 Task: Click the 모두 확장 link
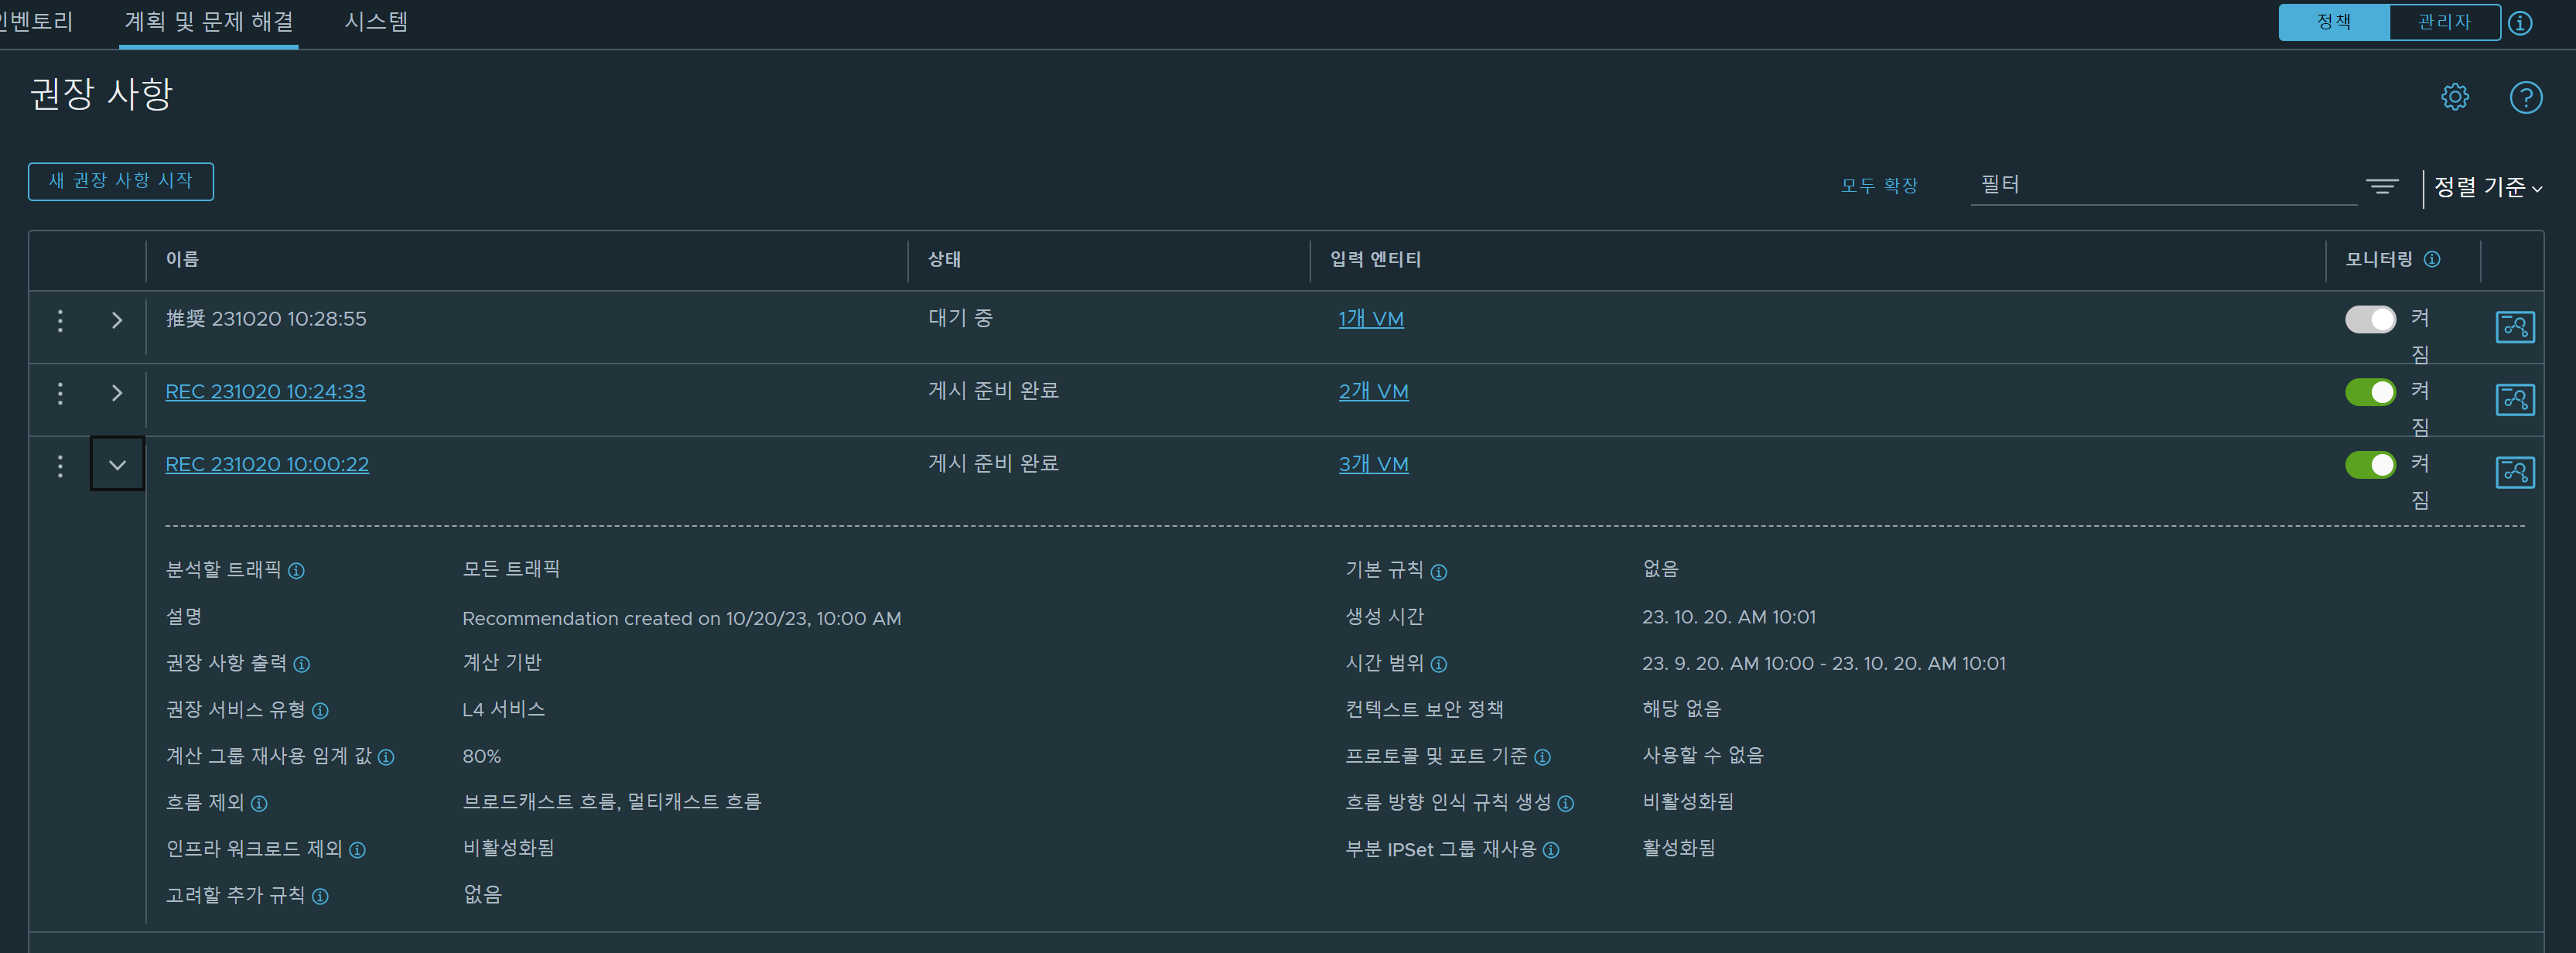coord(1879,186)
